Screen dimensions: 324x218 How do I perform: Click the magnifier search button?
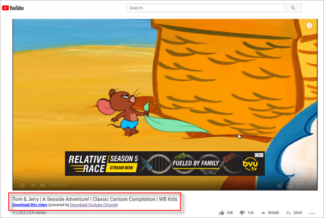293,8
